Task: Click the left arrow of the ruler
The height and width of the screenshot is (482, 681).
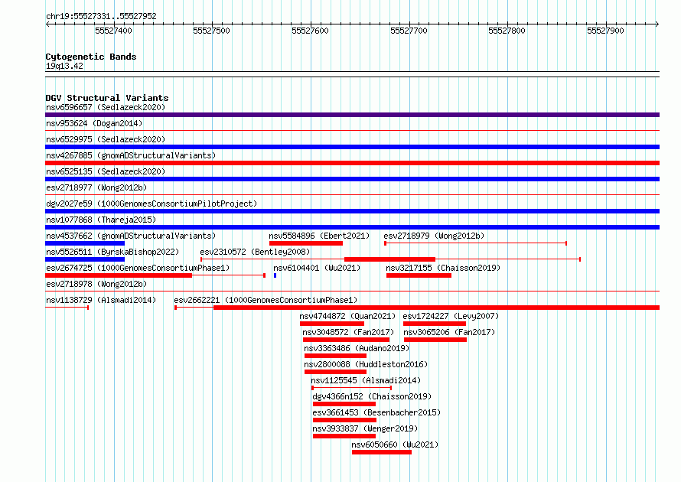Action: click(47, 24)
